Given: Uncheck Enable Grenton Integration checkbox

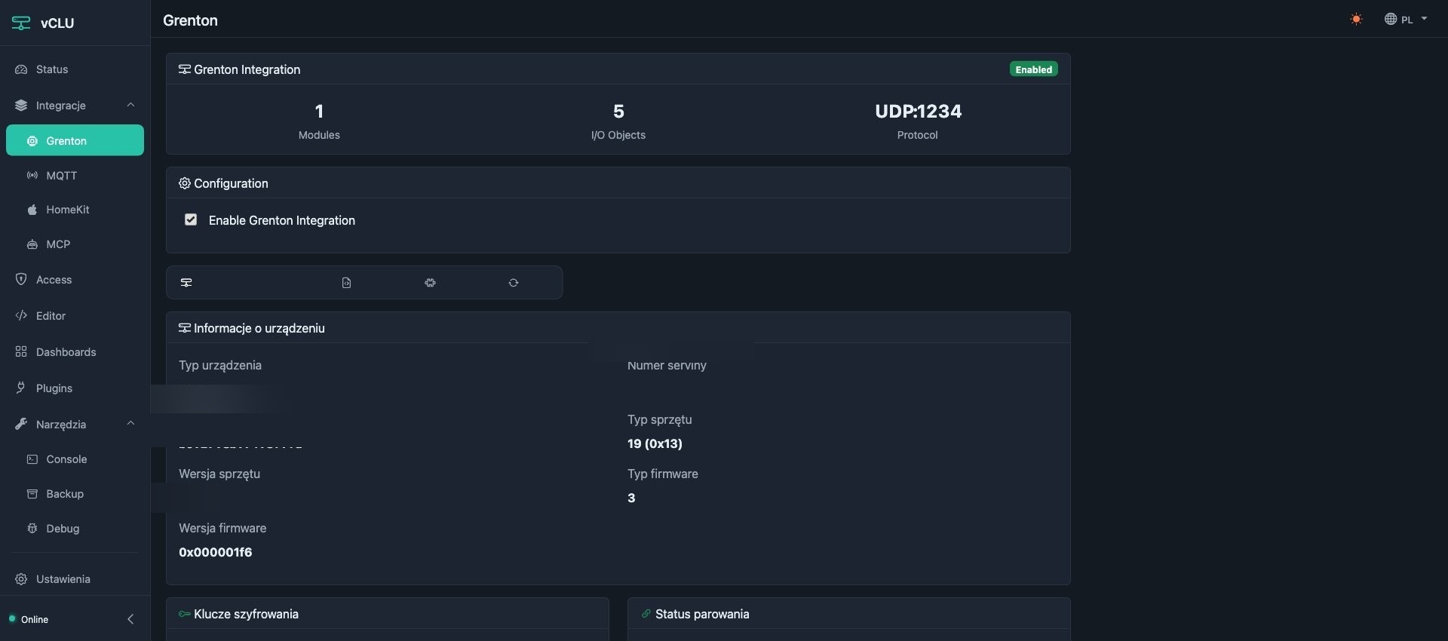Looking at the screenshot, I should coord(191,219).
